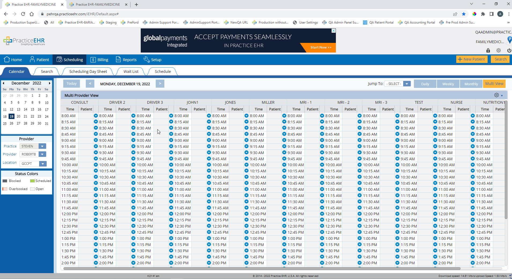
Task: Click the Today button
Action: coord(72,84)
